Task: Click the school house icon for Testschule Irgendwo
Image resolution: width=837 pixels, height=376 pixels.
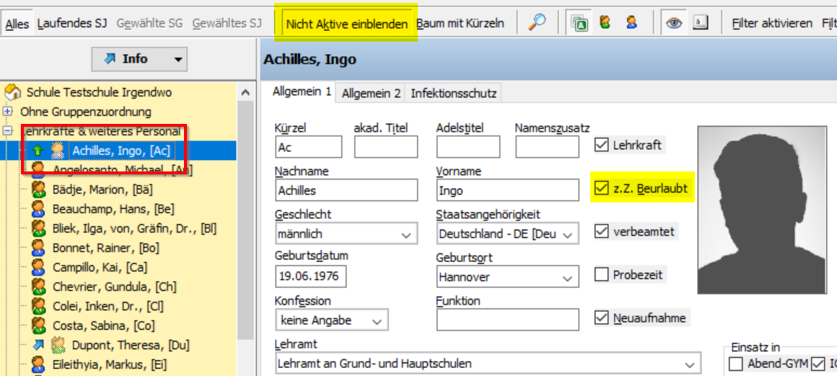Action: coord(13,92)
